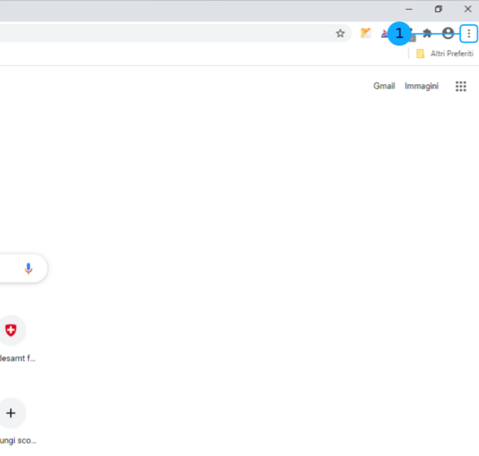Click the shortcut label under the Swiss shield

point(18,358)
